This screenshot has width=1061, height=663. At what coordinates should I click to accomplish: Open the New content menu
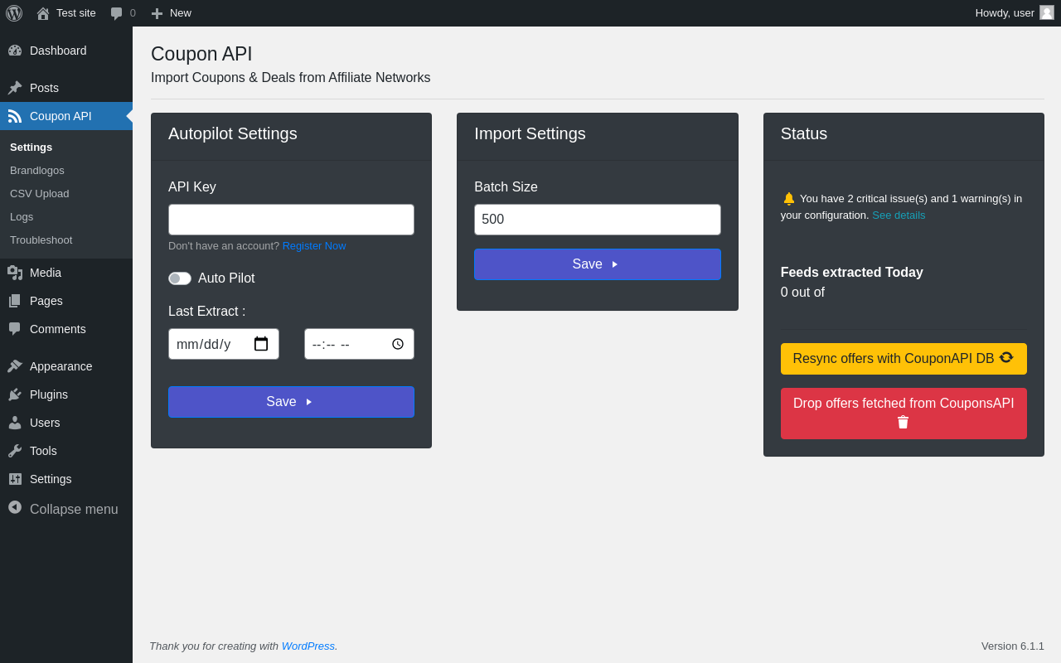(171, 13)
